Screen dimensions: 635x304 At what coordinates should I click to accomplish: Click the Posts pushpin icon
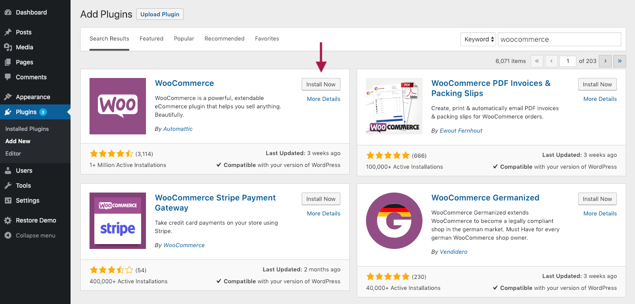click(8, 32)
